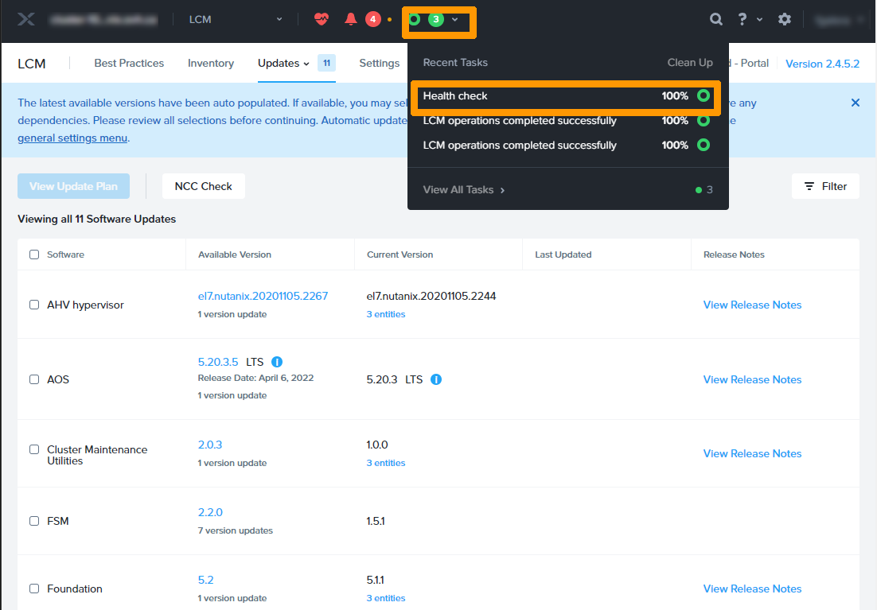Click the Nutanix X logo icon
877x610 pixels.
(25, 19)
